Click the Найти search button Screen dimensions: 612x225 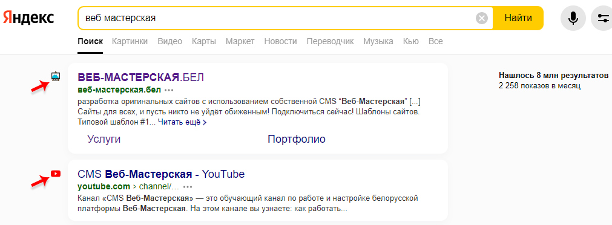pyautogui.click(x=518, y=18)
